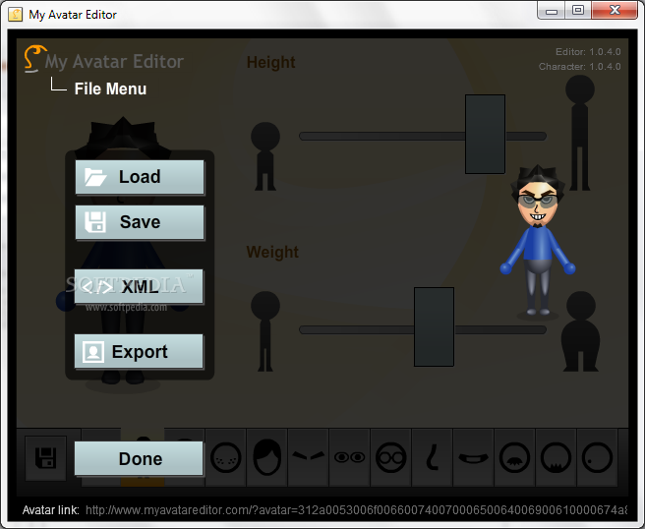Image resolution: width=645 pixels, height=529 pixels.
Task: Open the eyebrows category icon
Action: (x=308, y=457)
